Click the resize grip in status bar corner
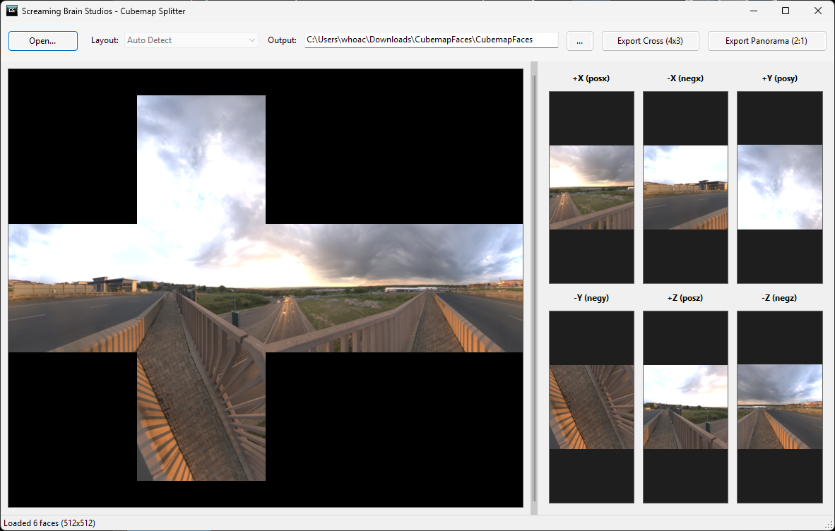835x531 pixels. [829, 525]
